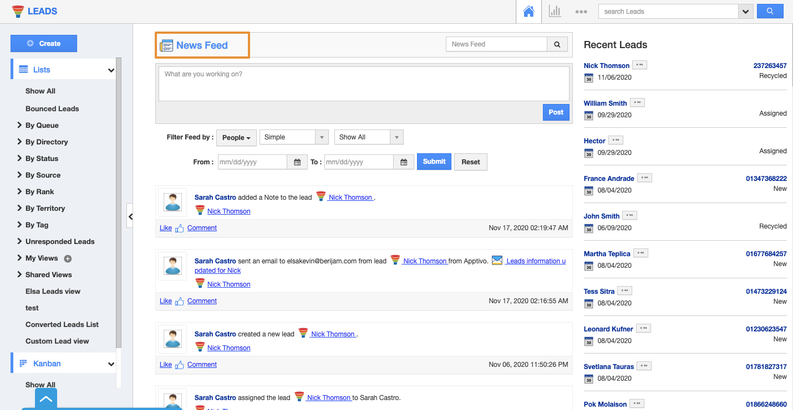Select Bounced Leads in the Lists menu
Screen dimensions: 793x410
[52, 109]
